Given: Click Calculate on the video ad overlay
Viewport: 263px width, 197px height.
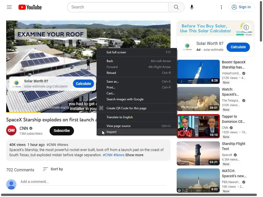Looking at the screenshot, I should click(83, 84).
